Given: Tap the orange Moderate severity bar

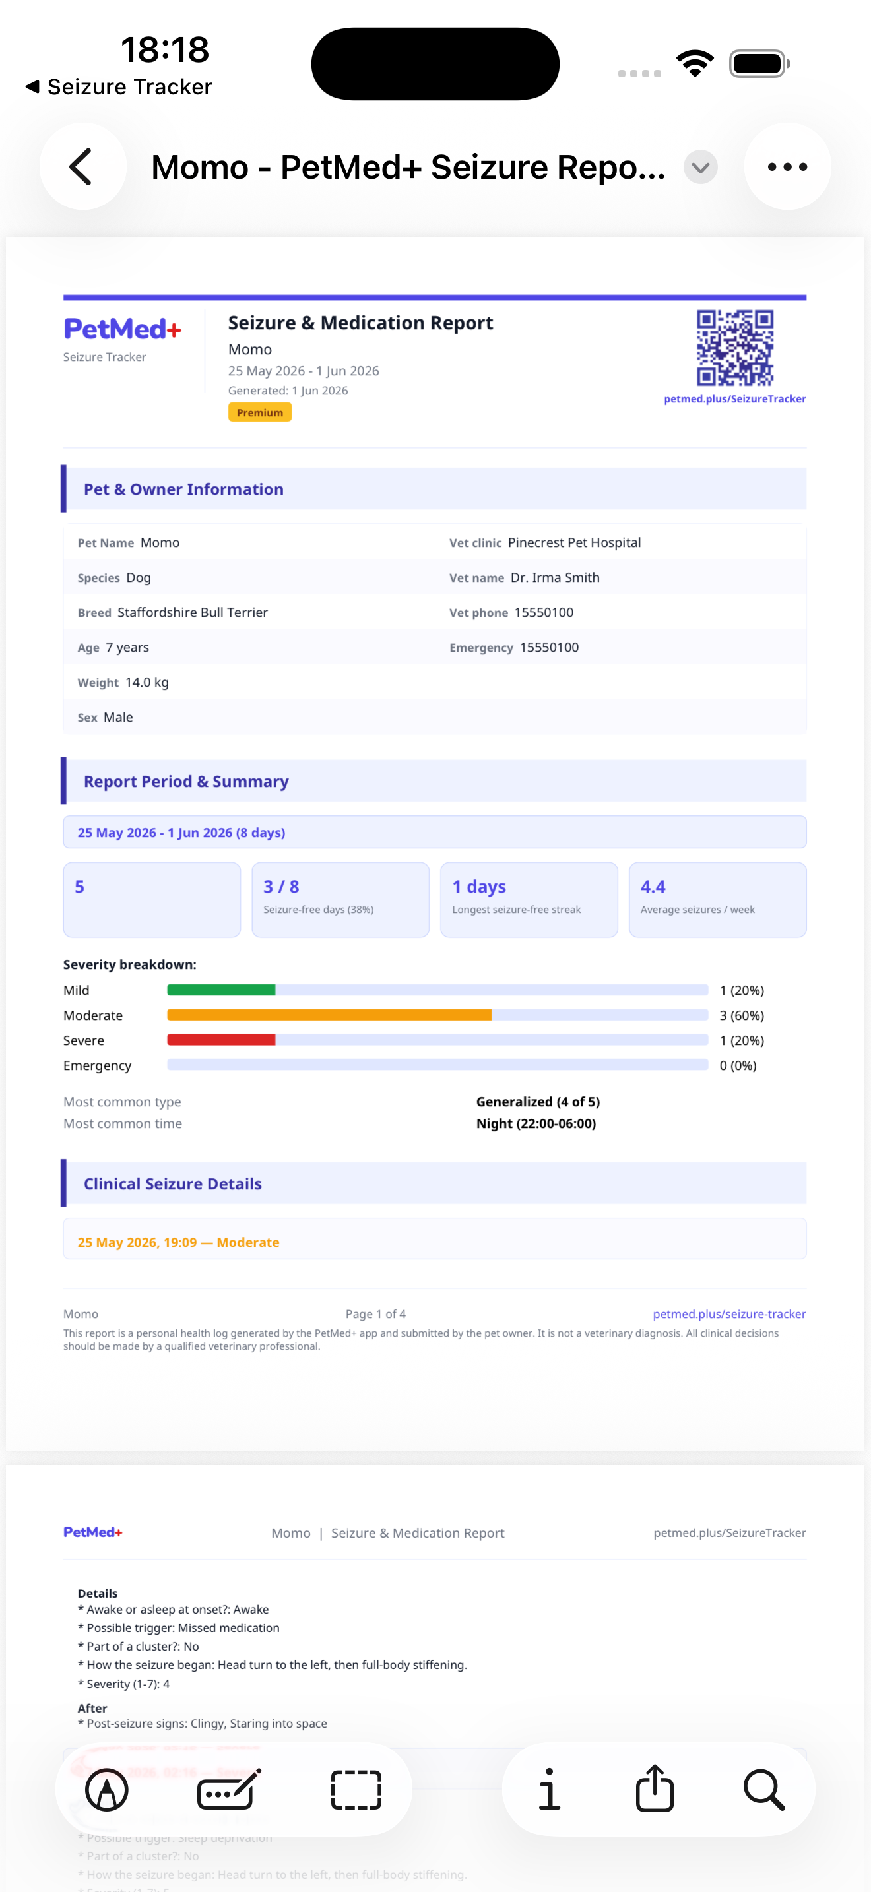Looking at the screenshot, I should pos(329,1015).
